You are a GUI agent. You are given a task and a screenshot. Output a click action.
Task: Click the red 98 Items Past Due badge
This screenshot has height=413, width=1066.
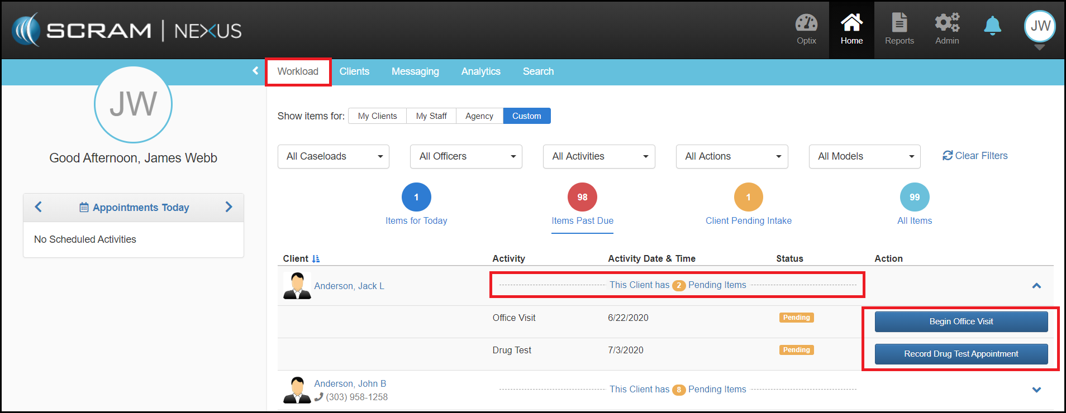582,197
